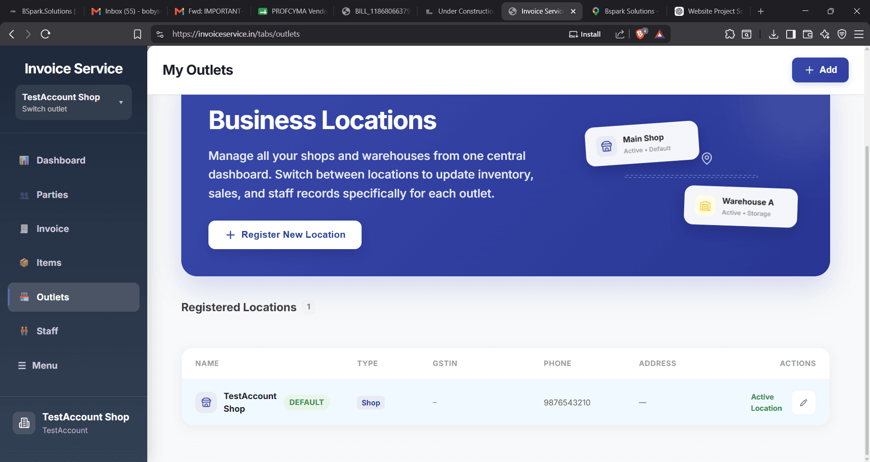Viewport: 870px width, 462px height.
Task: Edit TestAccount Shop with pencil icon
Action: (x=804, y=402)
